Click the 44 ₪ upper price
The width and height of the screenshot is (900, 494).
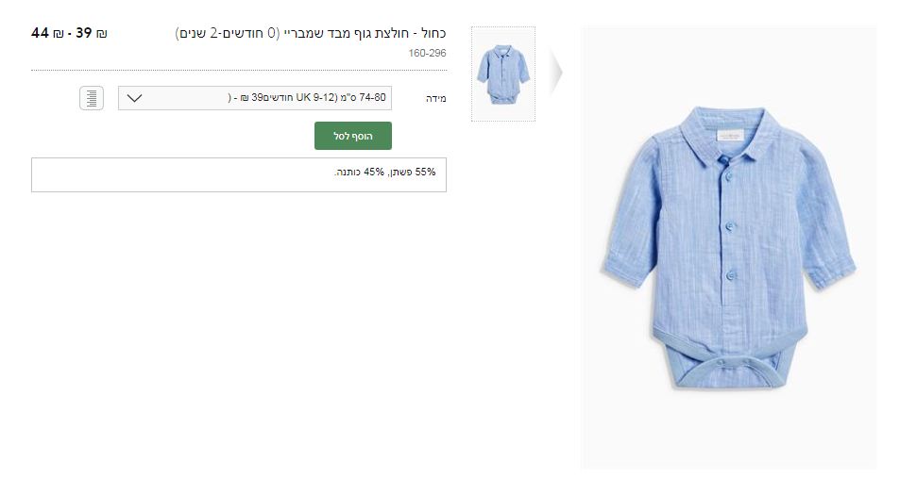point(47,33)
